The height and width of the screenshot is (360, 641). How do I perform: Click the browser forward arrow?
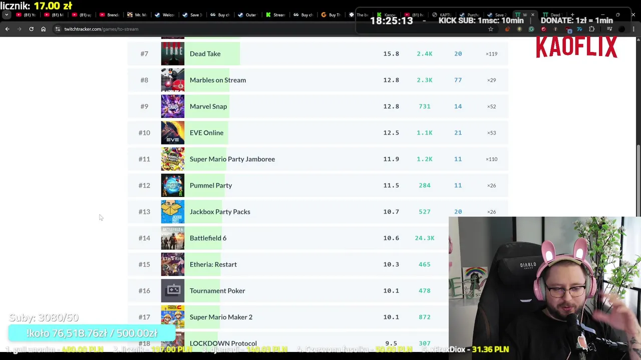pyautogui.click(x=19, y=29)
